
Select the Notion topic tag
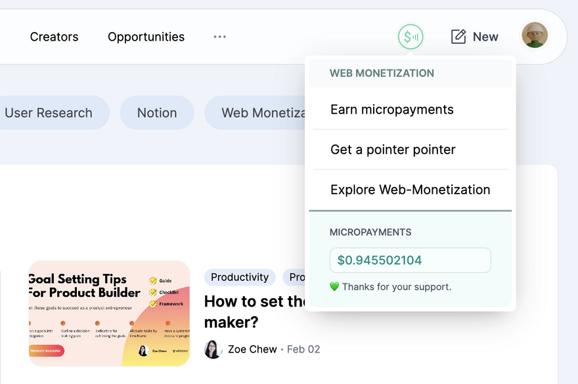[x=157, y=113]
